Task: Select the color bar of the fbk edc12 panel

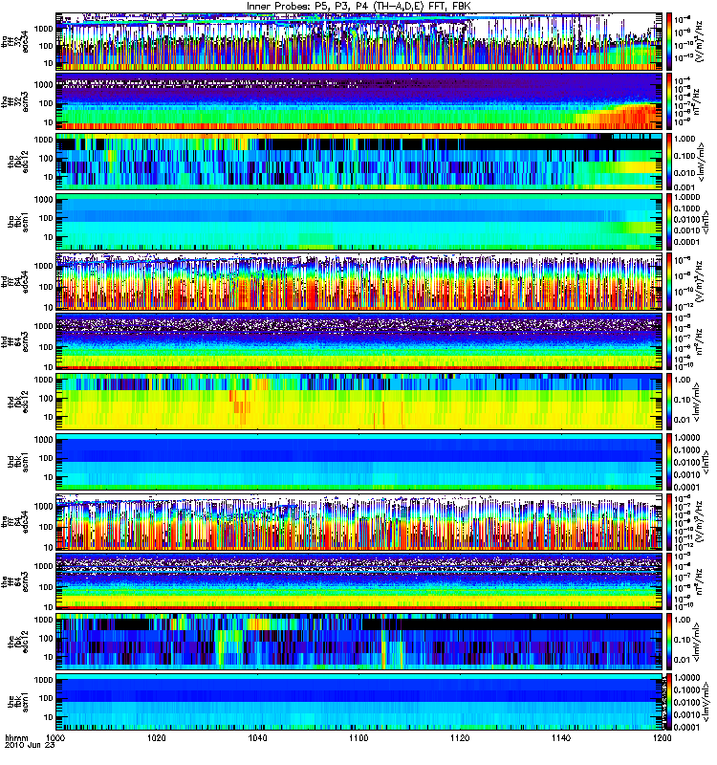Action: click(x=668, y=642)
